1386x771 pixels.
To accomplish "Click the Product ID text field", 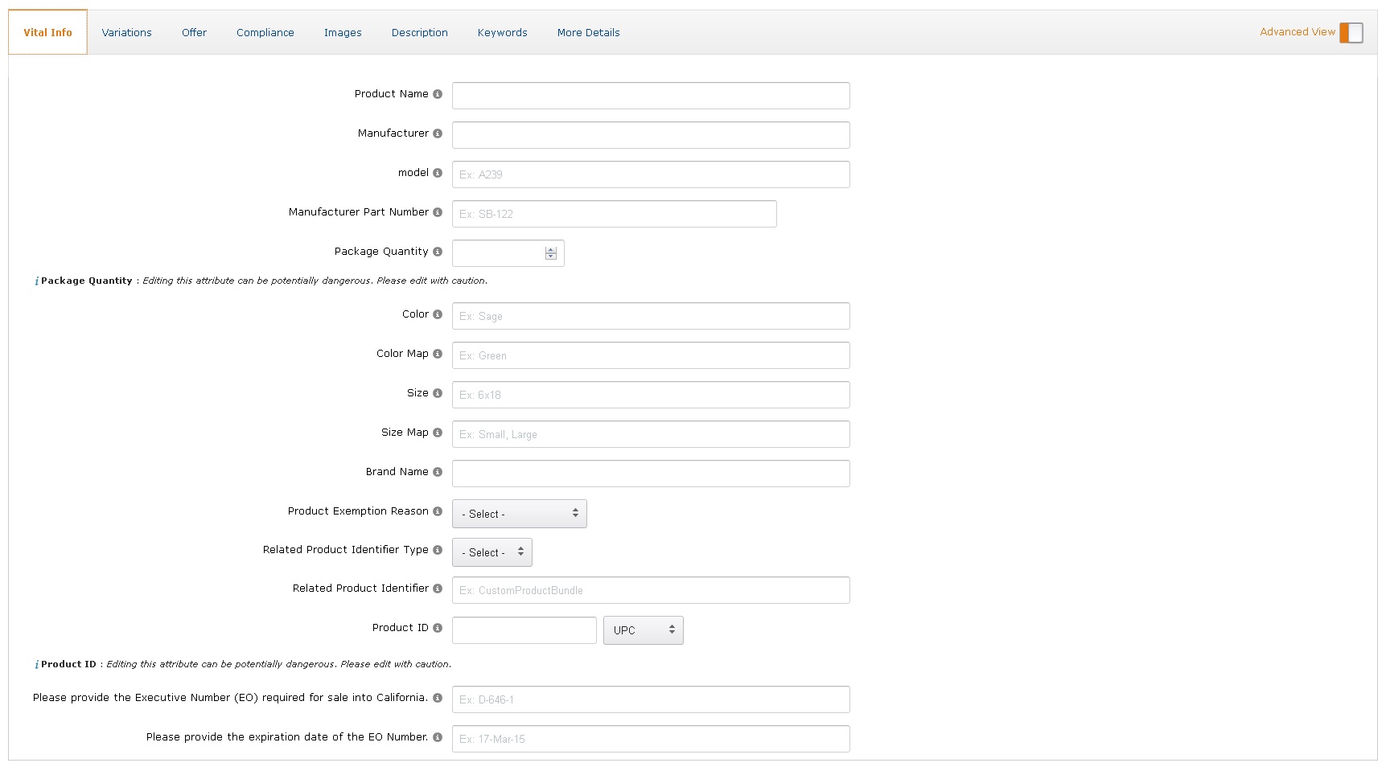I will [524, 630].
